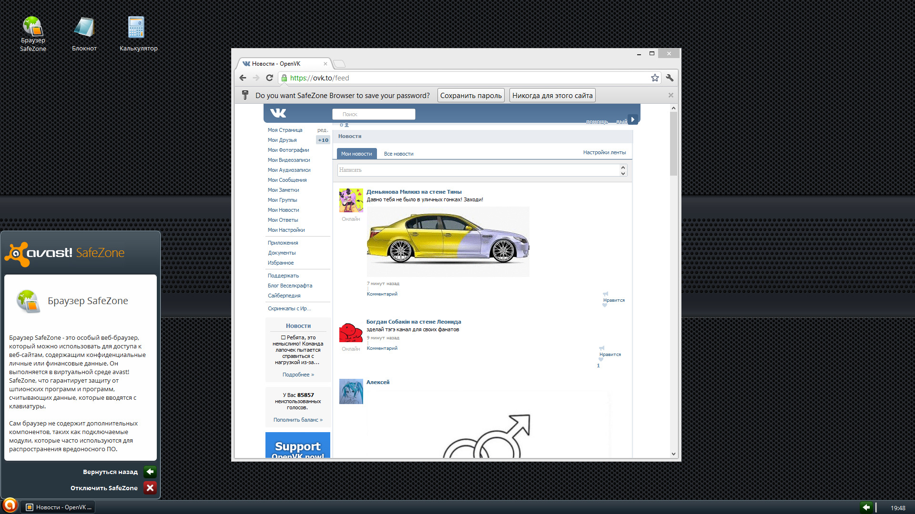Like the Богдан Собакін post heart
Image resolution: width=915 pixels, height=514 pixels.
click(601, 360)
